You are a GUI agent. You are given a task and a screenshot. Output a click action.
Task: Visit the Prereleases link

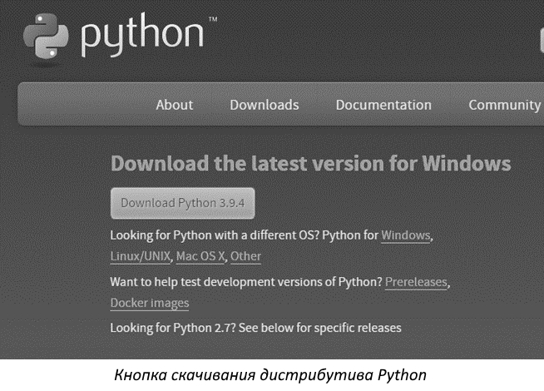pyautogui.click(x=416, y=282)
